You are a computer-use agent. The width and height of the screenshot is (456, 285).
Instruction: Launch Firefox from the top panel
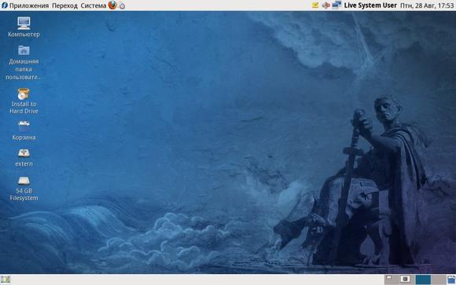(112, 5)
